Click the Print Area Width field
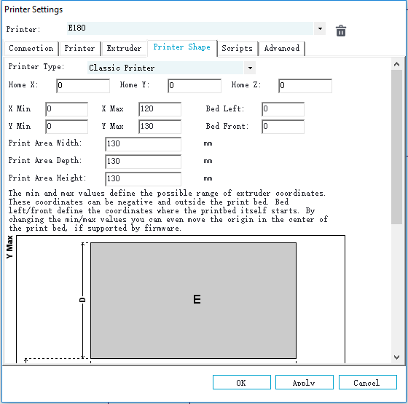The image size is (408, 404). pos(143,144)
